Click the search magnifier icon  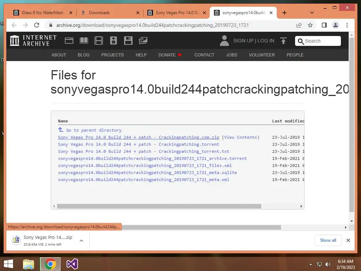[x=301, y=41]
